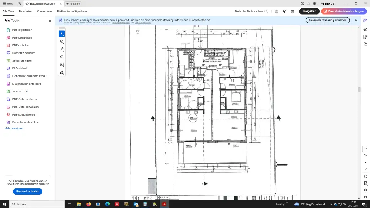Open the Menü hamburger menu

pyautogui.click(x=8, y=3)
